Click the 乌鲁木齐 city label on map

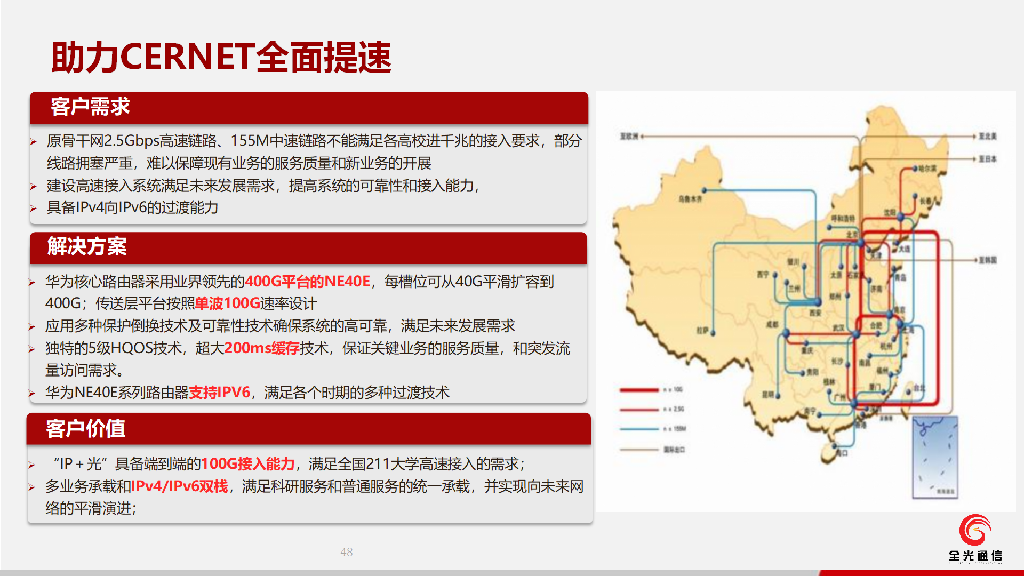coord(691,199)
